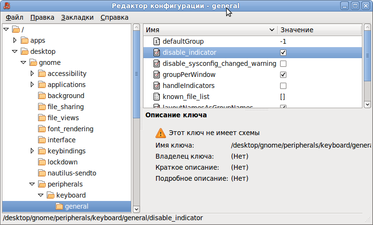Uncheck the groupPerWindow checkbox
373x225 pixels.
pos(283,75)
